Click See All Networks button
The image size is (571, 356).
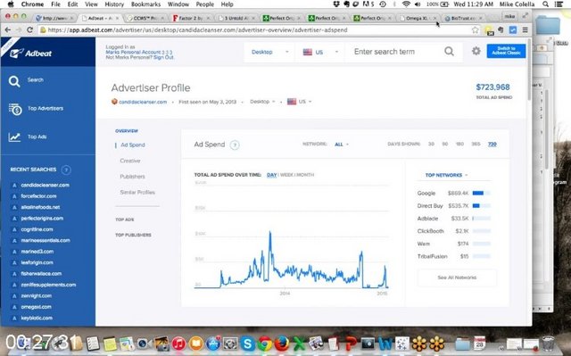click(457, 277)
